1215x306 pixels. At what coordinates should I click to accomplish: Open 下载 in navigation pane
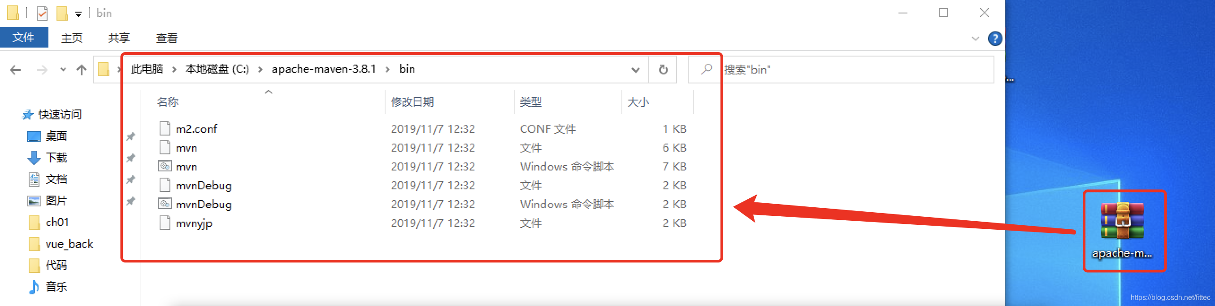coord(56,157)
